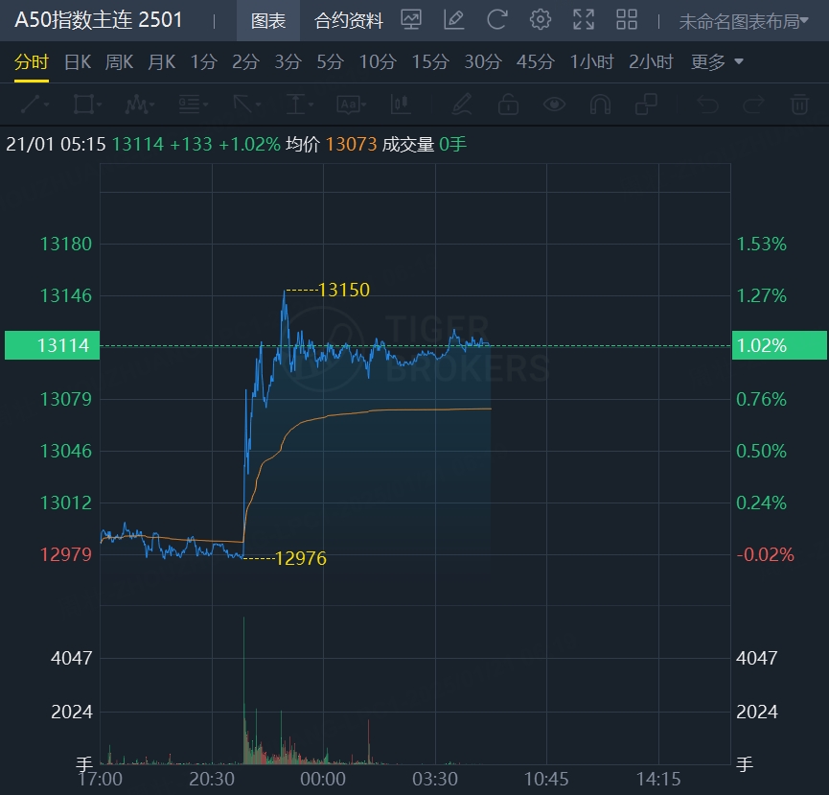The image size is (829, 795).
Task: Expand the rectangle tool options arrow
Action: [x=100, y=105]
